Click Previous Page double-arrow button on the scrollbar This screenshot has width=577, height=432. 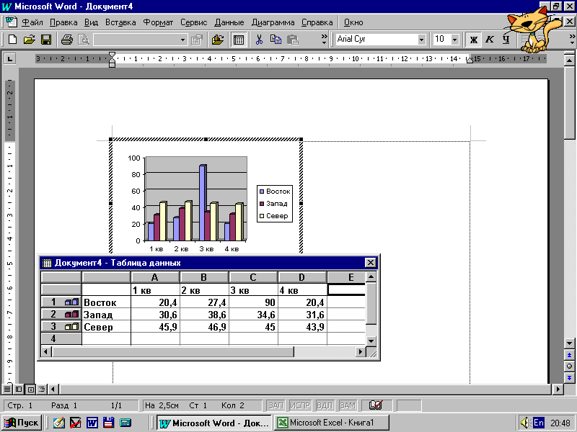(569, 355)
